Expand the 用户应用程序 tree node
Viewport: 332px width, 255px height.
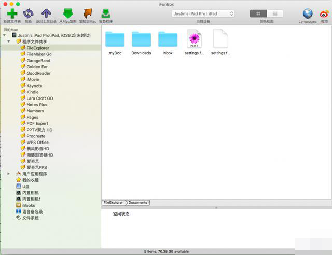(9, 174)
